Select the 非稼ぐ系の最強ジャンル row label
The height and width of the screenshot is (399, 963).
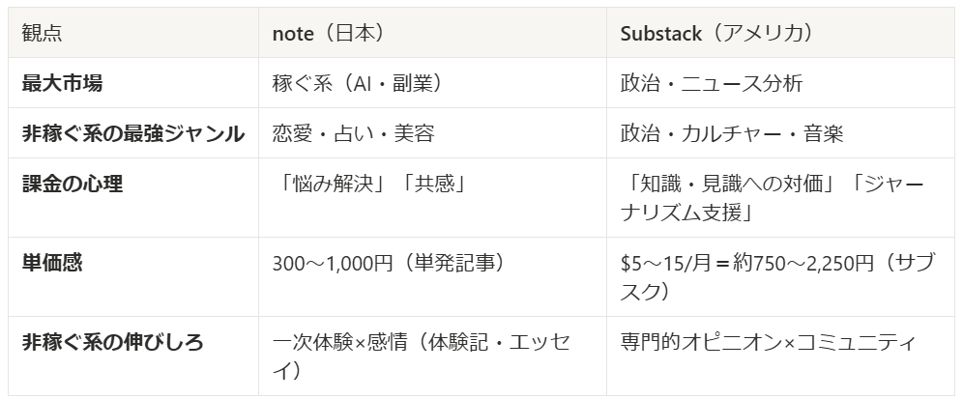pos(133,133)
